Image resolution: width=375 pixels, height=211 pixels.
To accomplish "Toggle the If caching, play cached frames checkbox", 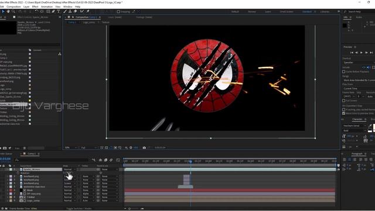I will click(344, 110).
